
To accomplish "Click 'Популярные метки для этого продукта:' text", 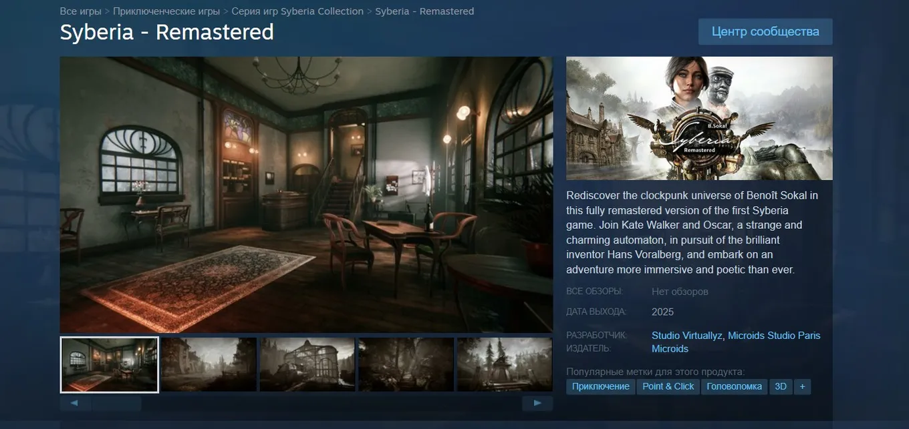I will (x=655, y=372).
